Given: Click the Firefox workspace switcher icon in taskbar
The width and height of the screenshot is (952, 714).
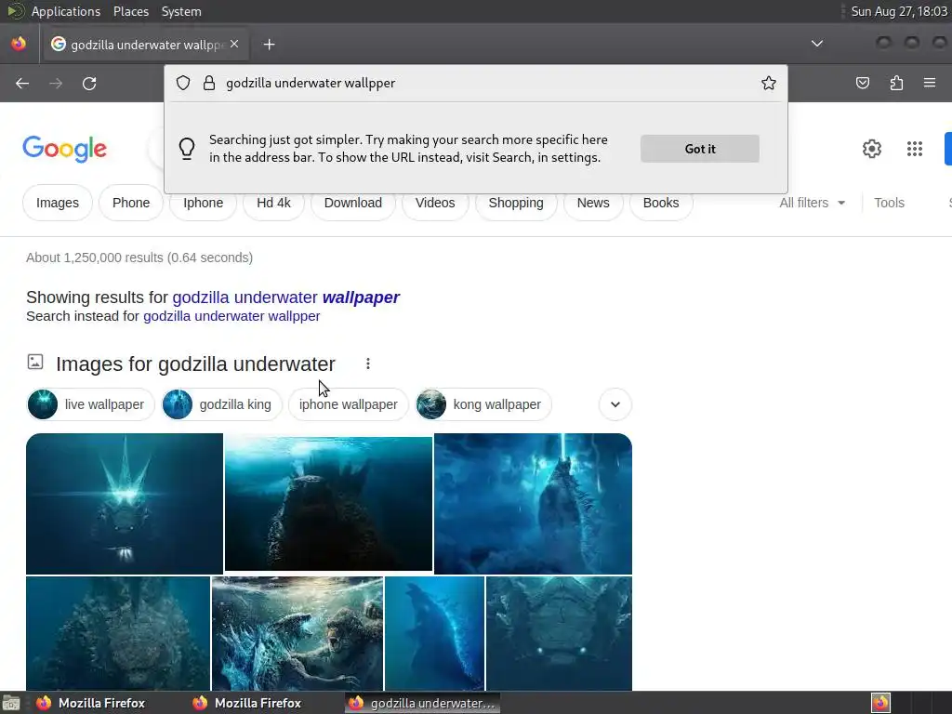Looking at the screenshot, I should click(x=880, y=703).
